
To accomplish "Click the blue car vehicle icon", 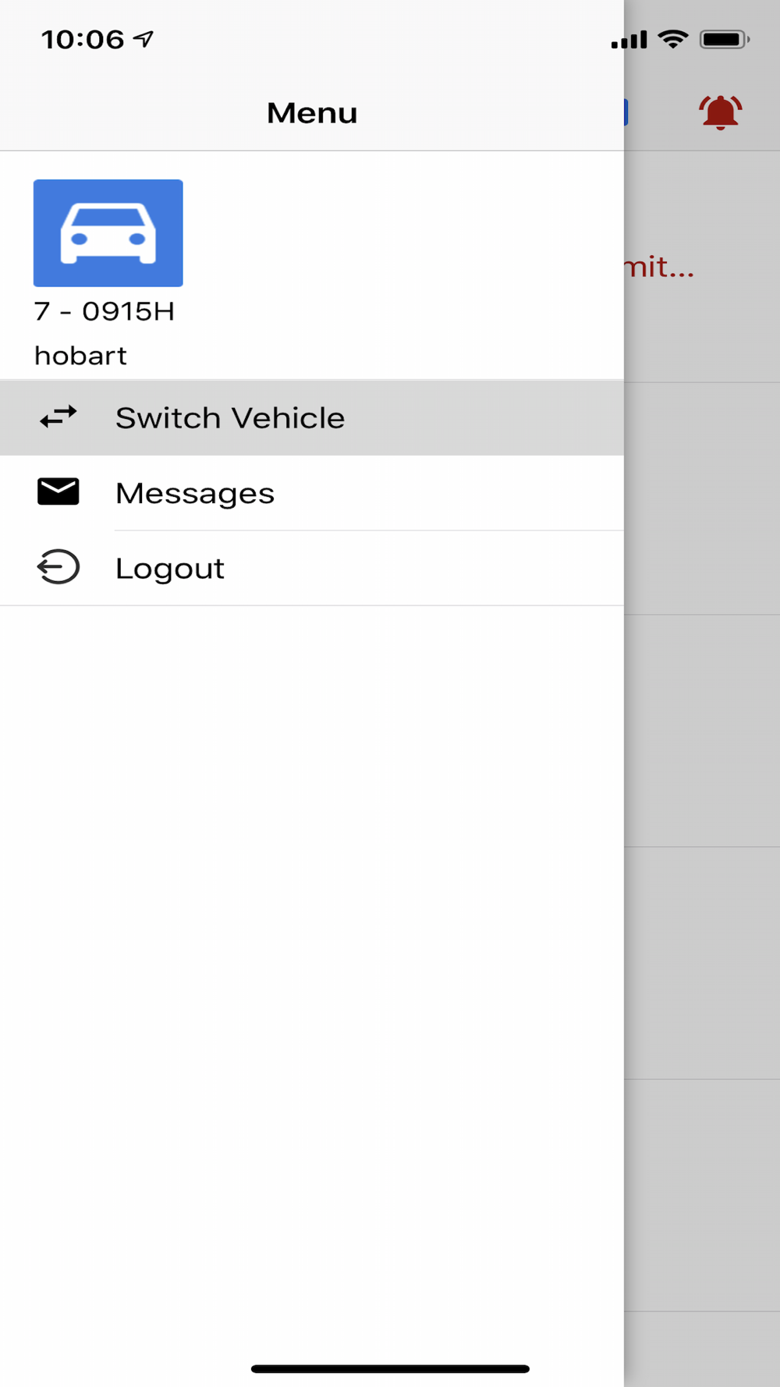I will pos(108,233).
